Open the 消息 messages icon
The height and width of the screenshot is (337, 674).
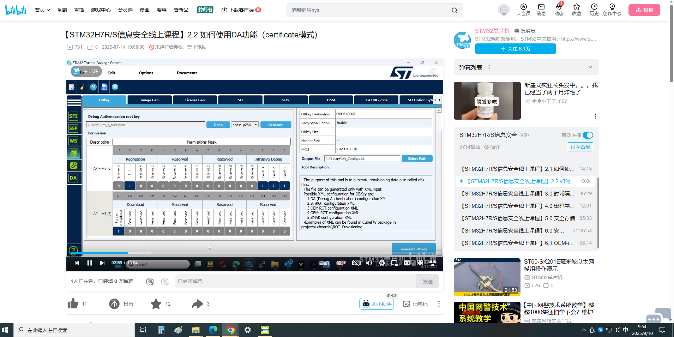click(541, 10)
